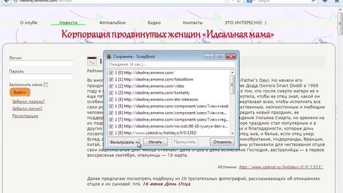
Task: Uncheck the idealnayamama.com/ root link entry
Action: coord(111,73)
